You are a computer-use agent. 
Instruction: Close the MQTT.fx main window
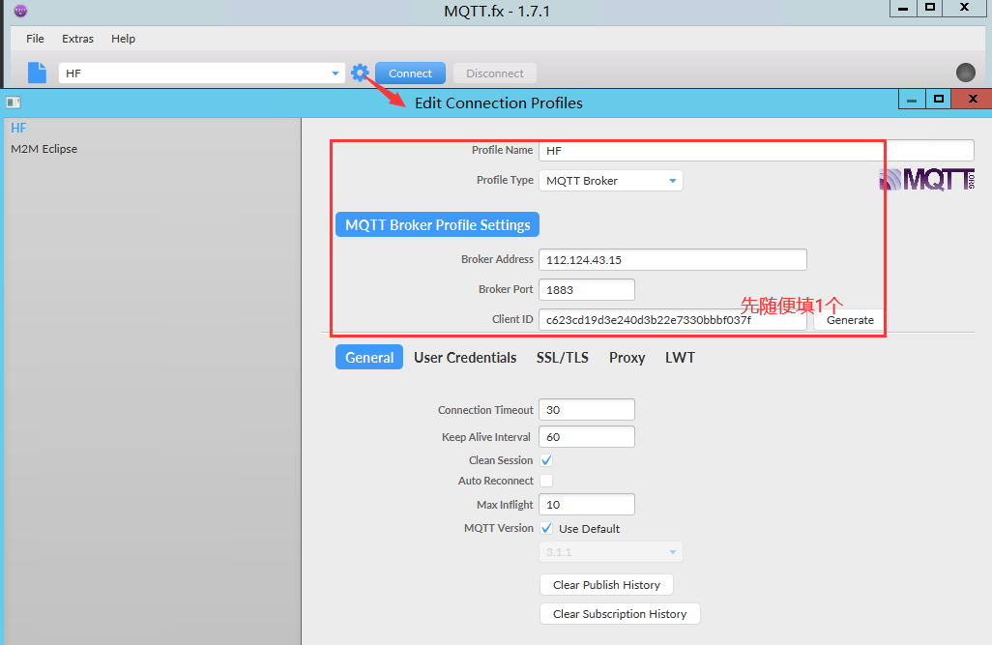(x=964, y=8)
